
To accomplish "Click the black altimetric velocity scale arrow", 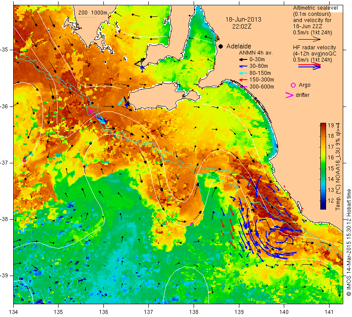I will coord(309,39).
